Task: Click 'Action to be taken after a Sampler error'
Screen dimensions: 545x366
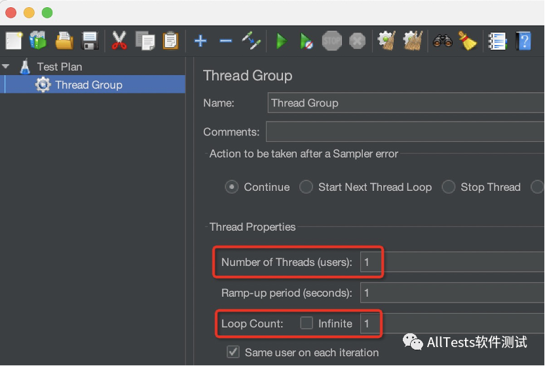Action: point(304,154)
